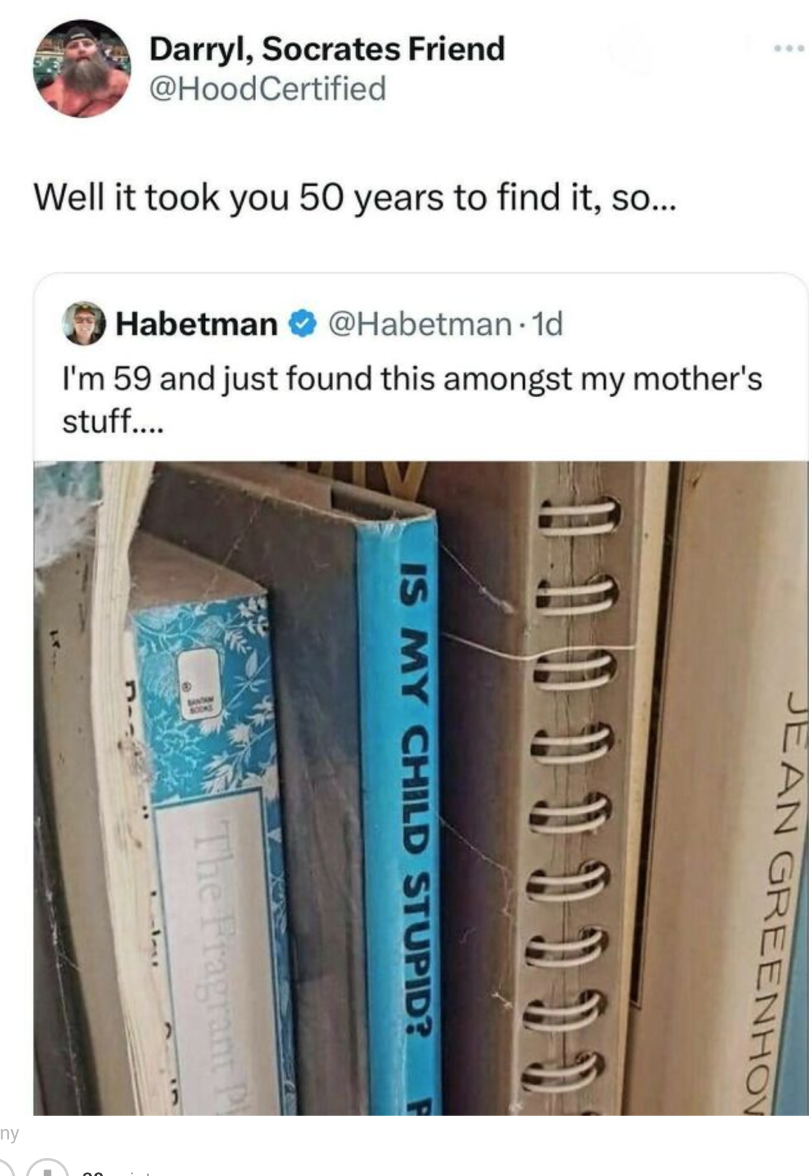Visit the @Habetman handle
Image resolution: width=809 pixels, height=1176 pixels.
tap(421, 324)
